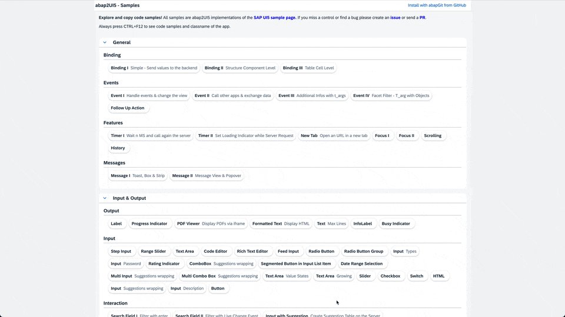Open the SAP UI5 sample page link
This screenshot has width=565, height=317.
tap(275, 18)
